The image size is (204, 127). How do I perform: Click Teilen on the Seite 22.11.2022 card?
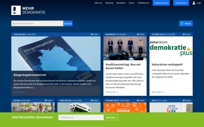pyautogui.click(x=187, y=101)
